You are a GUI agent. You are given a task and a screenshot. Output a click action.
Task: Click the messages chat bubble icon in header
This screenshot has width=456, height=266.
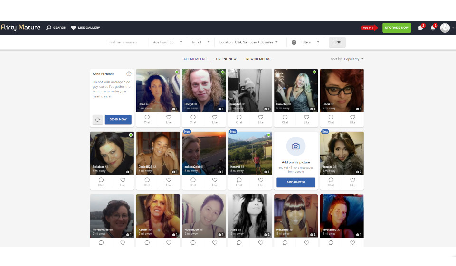(420, 28)
